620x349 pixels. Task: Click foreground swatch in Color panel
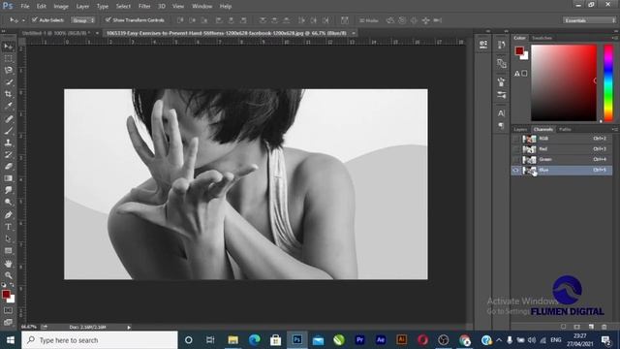coord(519,50)
